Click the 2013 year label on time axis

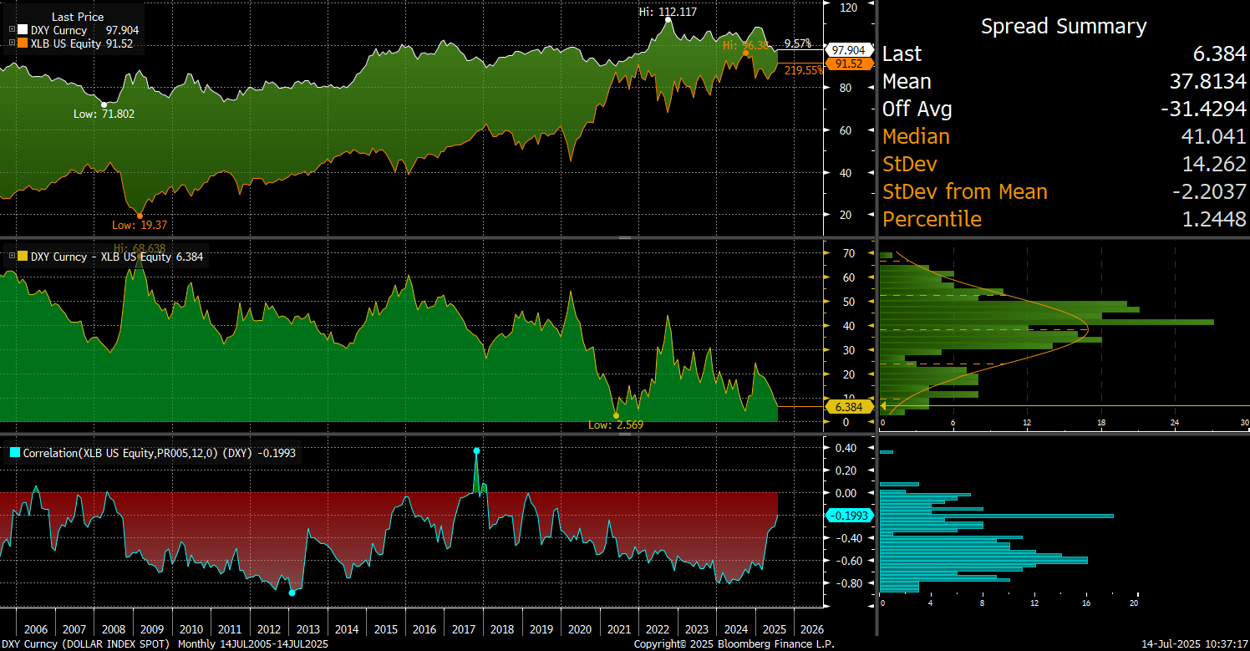[307, 629]
